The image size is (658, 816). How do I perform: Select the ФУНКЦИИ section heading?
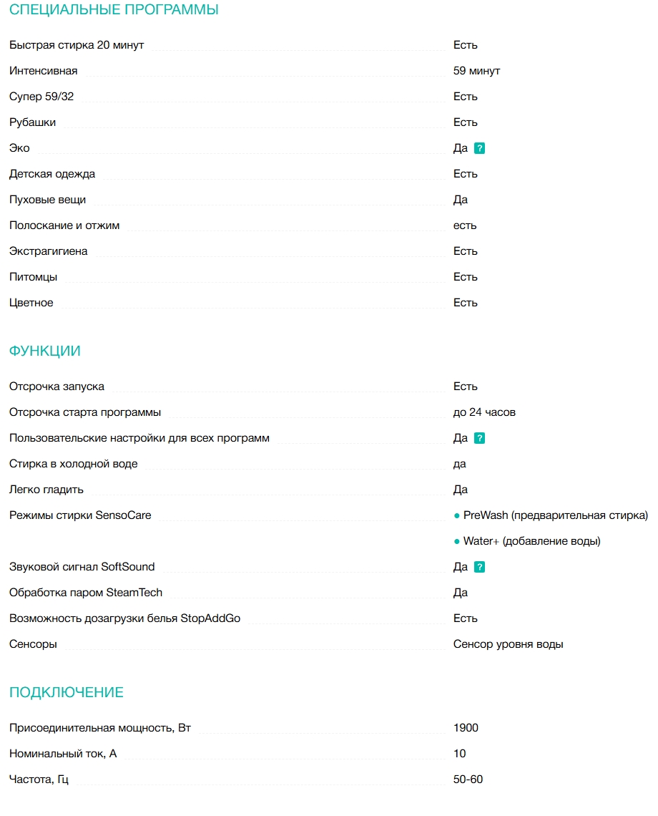[44, 351]
